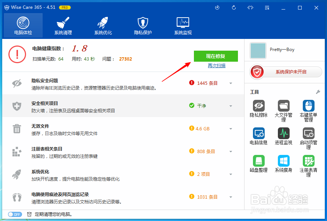This screenshot has width=327, height=221.
Task: Open the 电脑信息 tool
Action: click(258, 136)
